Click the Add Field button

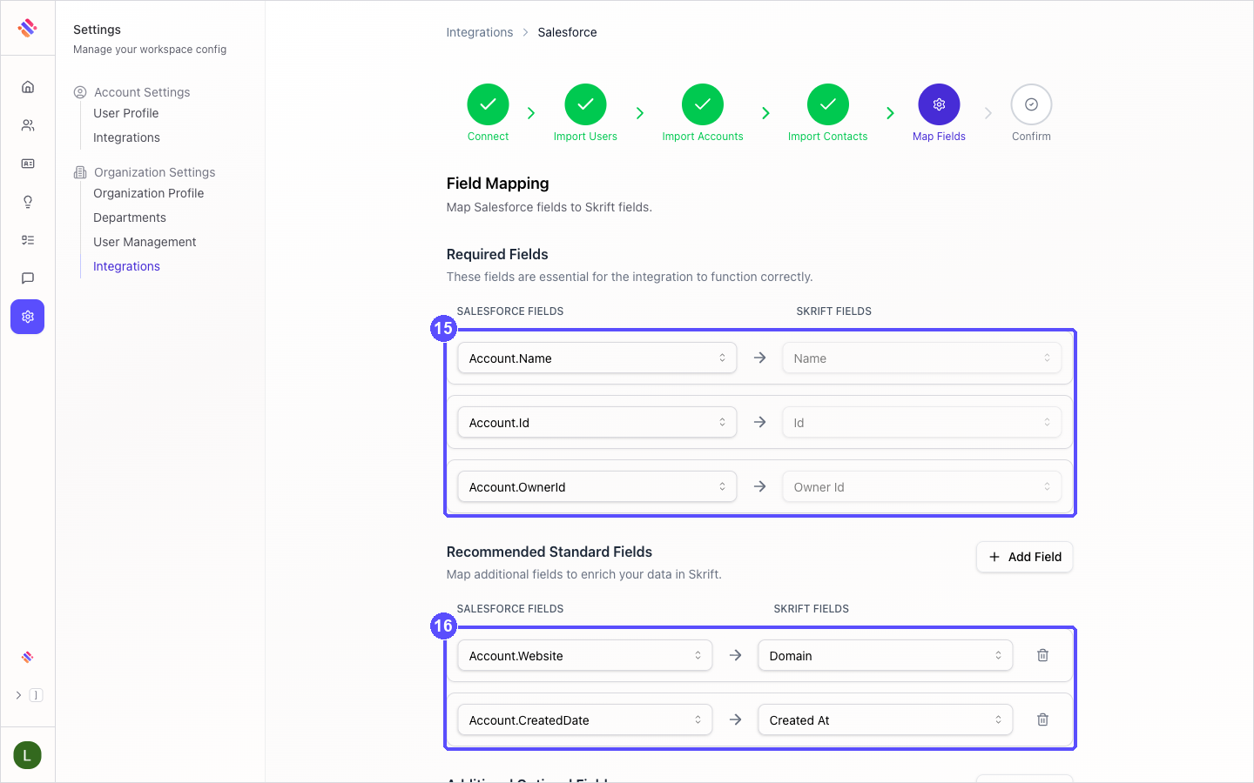click(x=1025, y=557)
